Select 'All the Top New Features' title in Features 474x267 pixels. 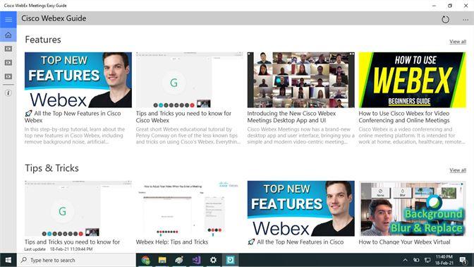tap(73, 117)
